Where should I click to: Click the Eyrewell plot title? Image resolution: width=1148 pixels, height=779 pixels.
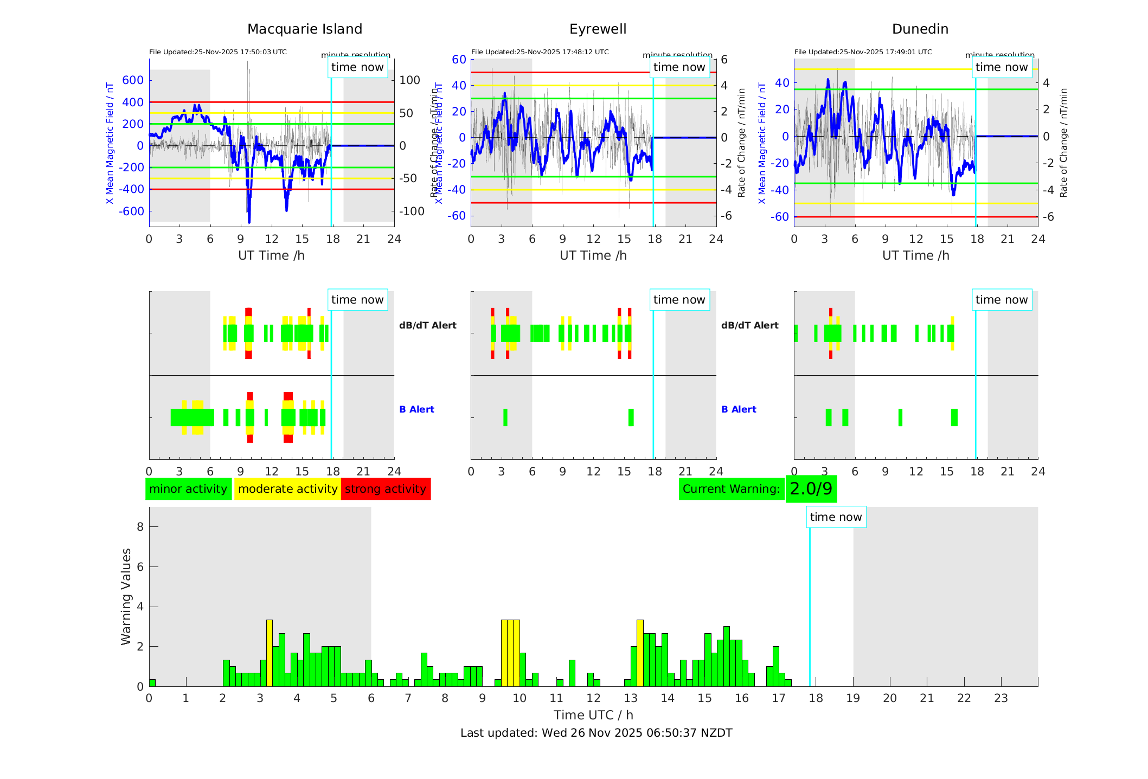pos(598,29)
